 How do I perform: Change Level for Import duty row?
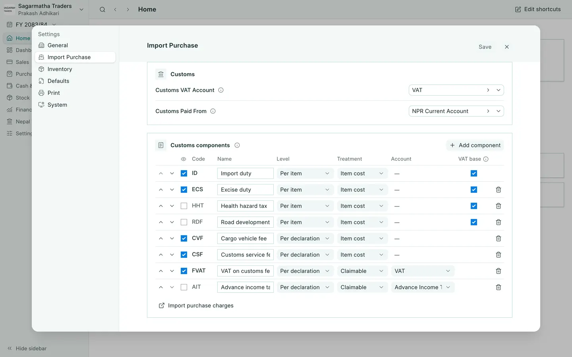[305, 173]
